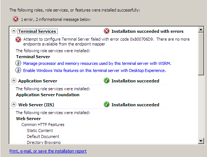
Task: Collapse the Web Server (IIS) section
Action: [x=14, y=104]
